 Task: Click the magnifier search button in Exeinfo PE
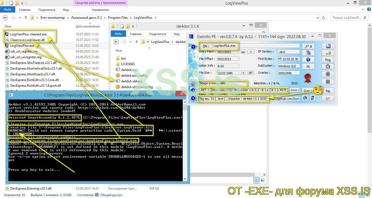[x=308, y=46]
